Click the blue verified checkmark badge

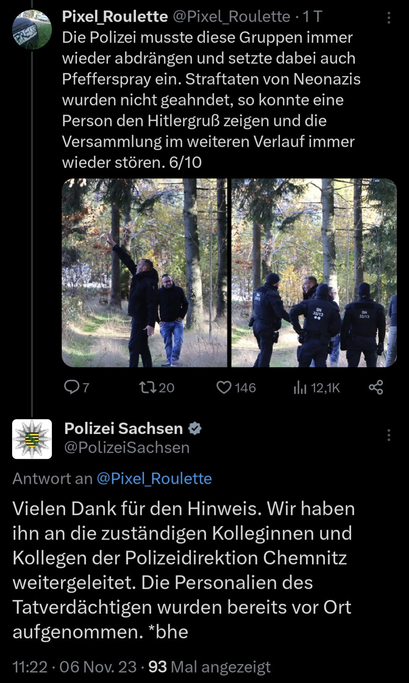[x=195, y=428]
